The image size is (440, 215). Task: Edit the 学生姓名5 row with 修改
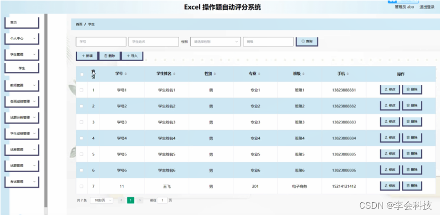pyautogui.click(x=390, y=154)
